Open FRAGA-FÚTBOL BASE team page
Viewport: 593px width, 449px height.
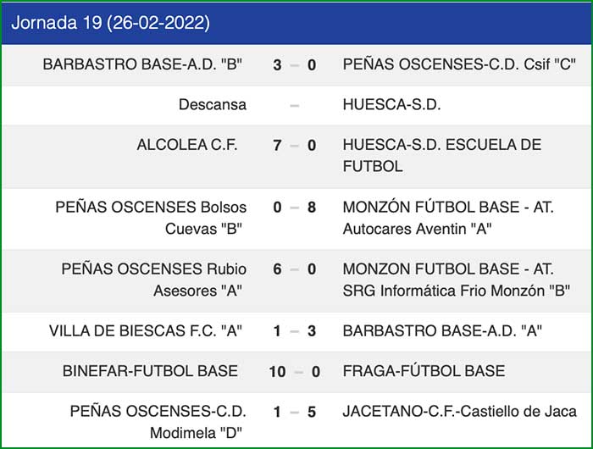coord(424,371)
